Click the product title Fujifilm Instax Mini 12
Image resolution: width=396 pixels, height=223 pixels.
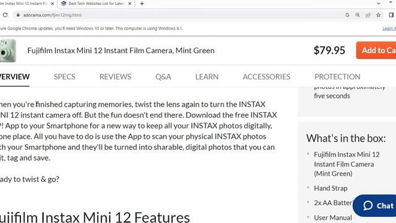click(121, 51)
